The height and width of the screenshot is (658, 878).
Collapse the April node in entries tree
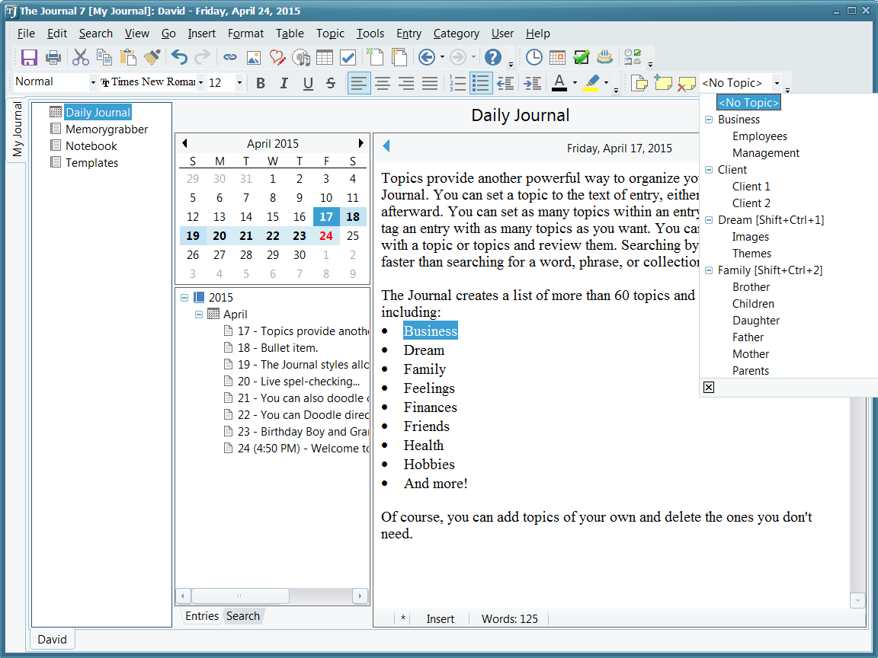tap(199, 315)
